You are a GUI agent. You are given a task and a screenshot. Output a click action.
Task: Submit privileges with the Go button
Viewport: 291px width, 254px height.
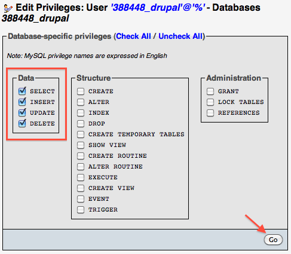click(273, 240)
